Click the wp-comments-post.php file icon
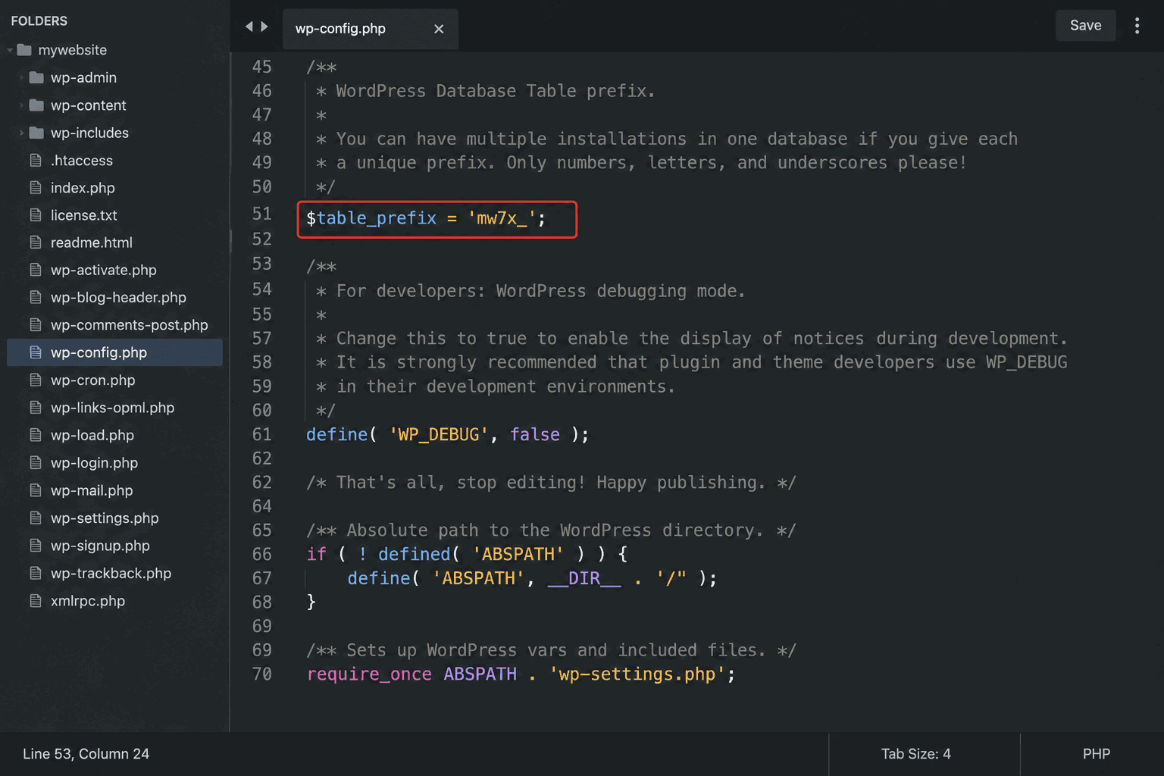Screen dimensions: 1164x776 pyautogui.click(x=36, y=324)
